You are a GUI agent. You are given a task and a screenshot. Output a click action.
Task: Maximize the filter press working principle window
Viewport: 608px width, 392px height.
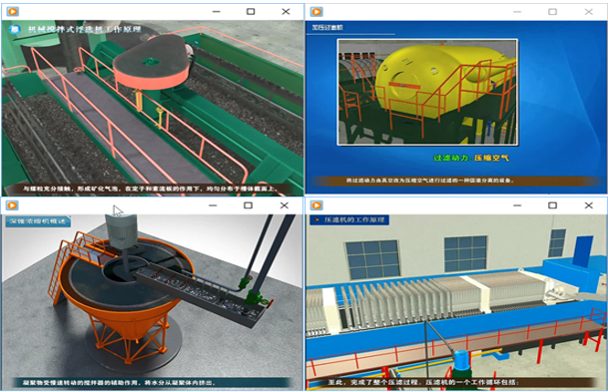pos(552,205)
